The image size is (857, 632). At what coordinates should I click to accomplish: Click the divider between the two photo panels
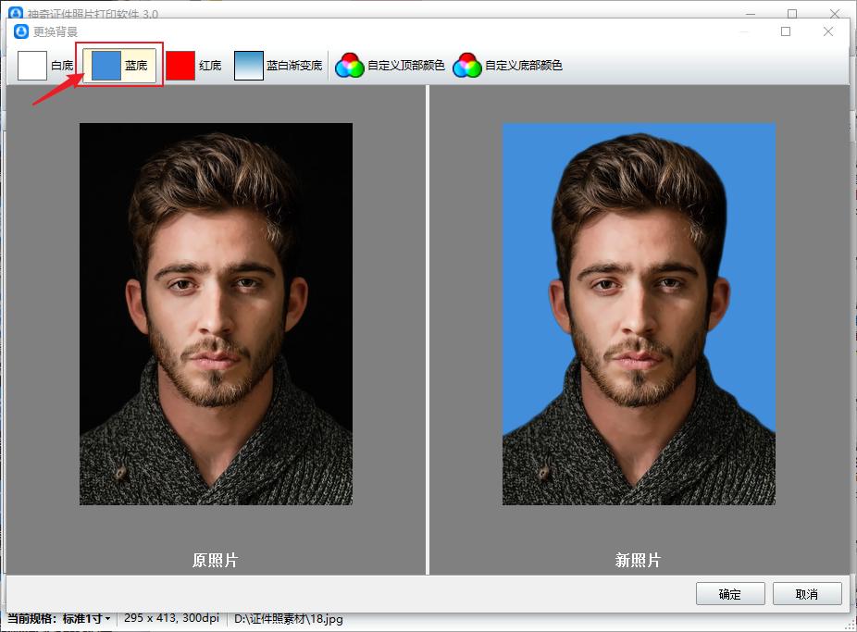[x=428, y=329]
